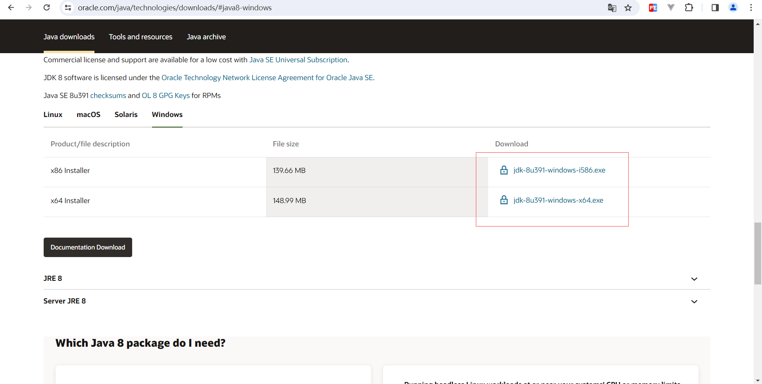762x384 pixels.
Task: Expand the JRE 8 section
Action: 694,279
